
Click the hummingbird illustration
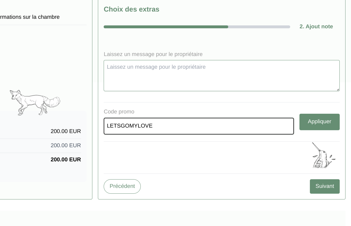[323, 156]
